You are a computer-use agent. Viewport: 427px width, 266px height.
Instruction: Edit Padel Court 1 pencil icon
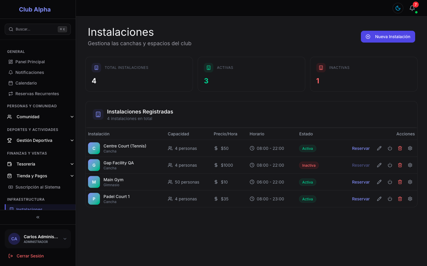(x=379, y=199)
